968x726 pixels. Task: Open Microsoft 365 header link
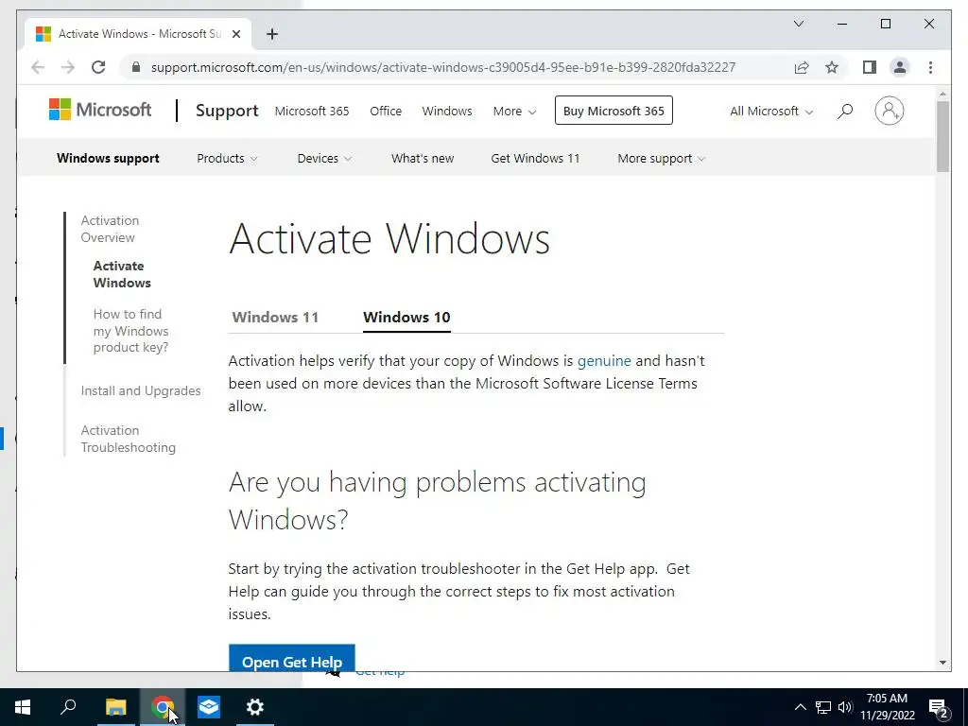click(x=312, y=112)
